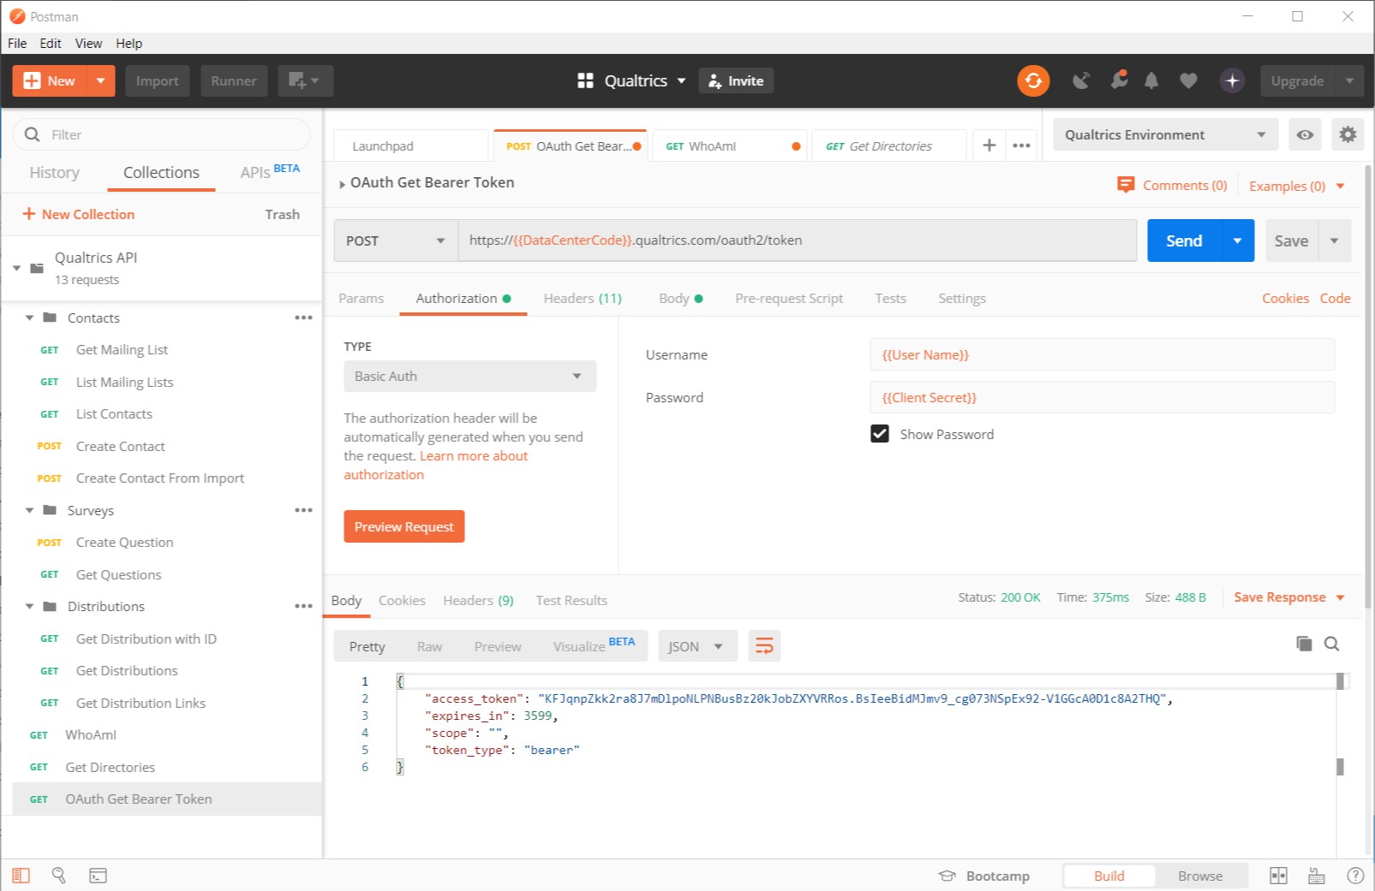Open the HTTP method POST dropdown

(x=395, y=241)
